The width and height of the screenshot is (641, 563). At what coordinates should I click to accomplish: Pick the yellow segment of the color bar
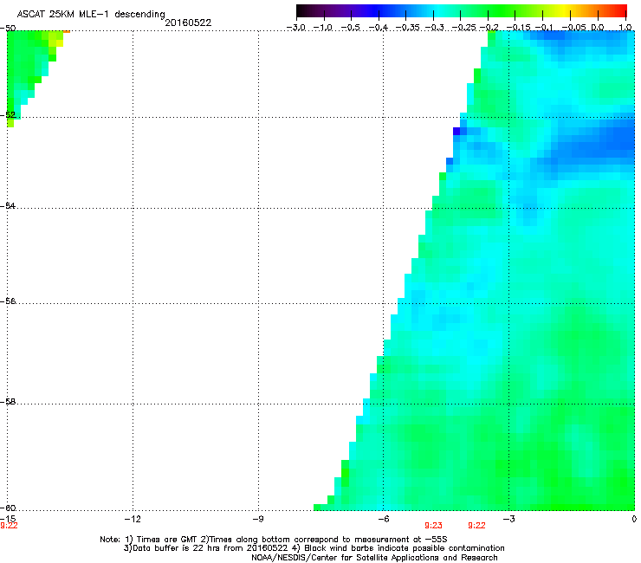tap(567, 10)
